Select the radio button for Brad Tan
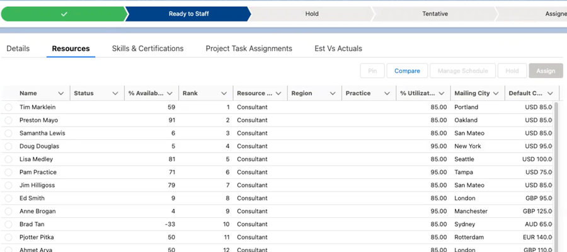The height and width of the screenshot is (252, 567). coord(9,224)
